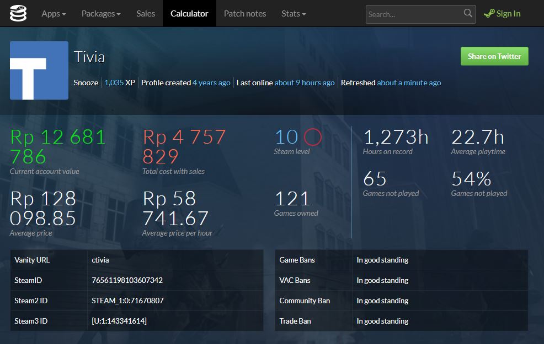The image size is (544, 344).
Task: Click the Steam level number 10
Action: 286,136
